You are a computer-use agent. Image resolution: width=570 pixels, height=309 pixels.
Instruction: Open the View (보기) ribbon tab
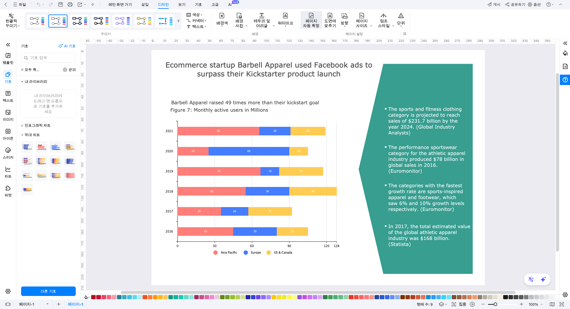click(182, 4)
